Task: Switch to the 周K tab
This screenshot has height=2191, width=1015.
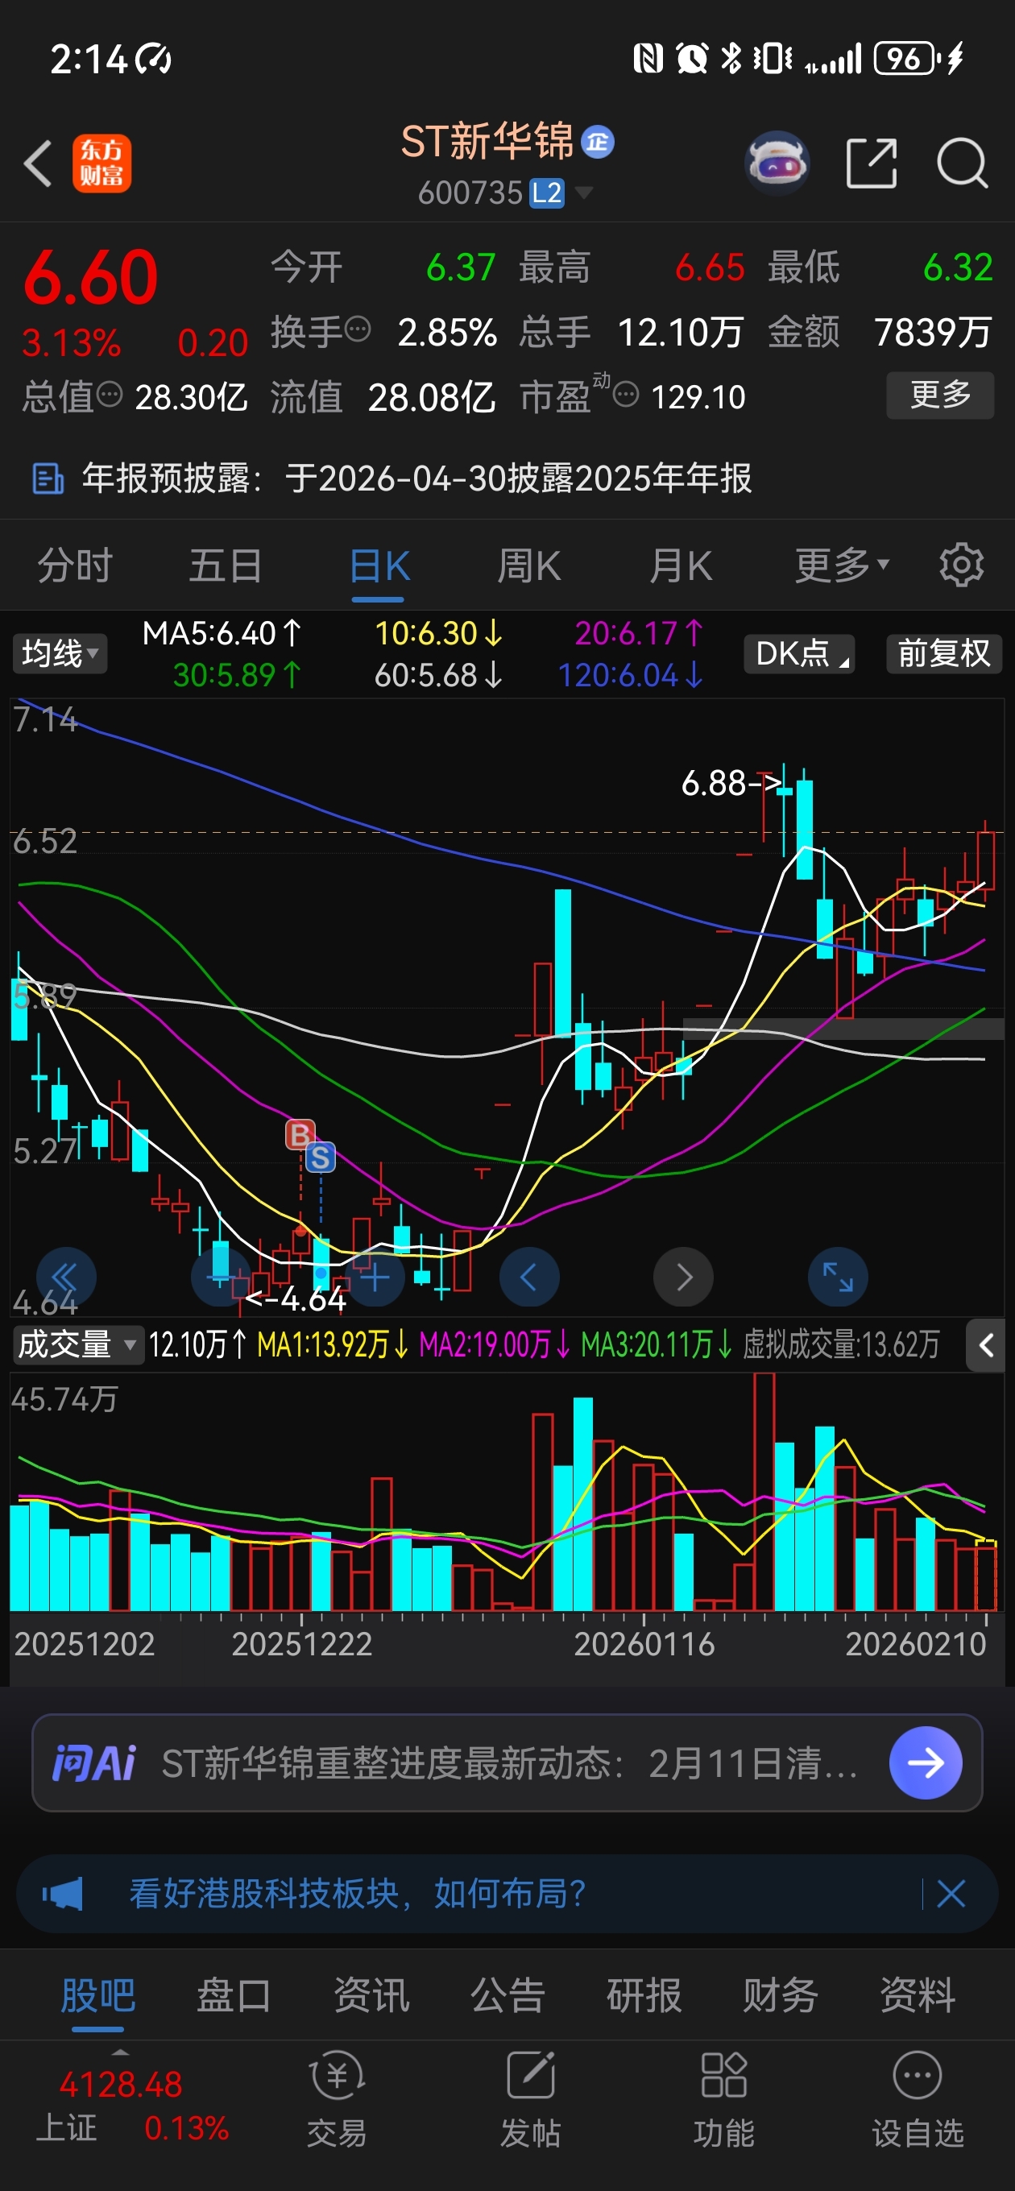Action: pos(529,565)
